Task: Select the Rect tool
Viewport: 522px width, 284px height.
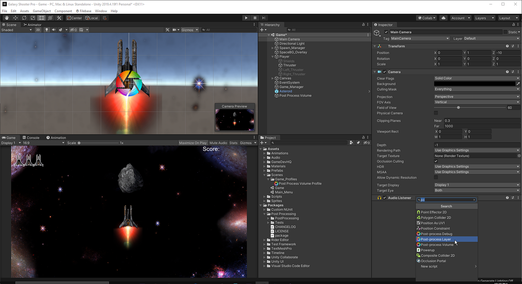Action: tap(41, 18)
